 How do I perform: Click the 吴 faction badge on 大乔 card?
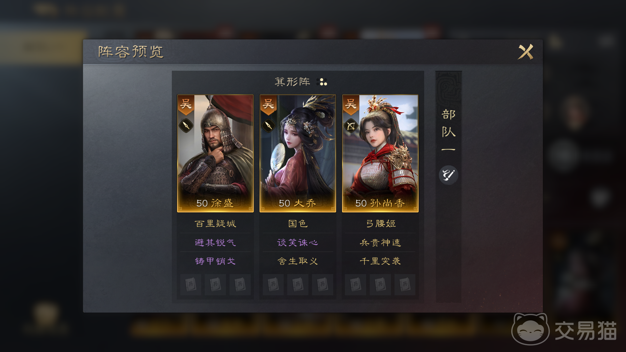(x=268, y=105)
